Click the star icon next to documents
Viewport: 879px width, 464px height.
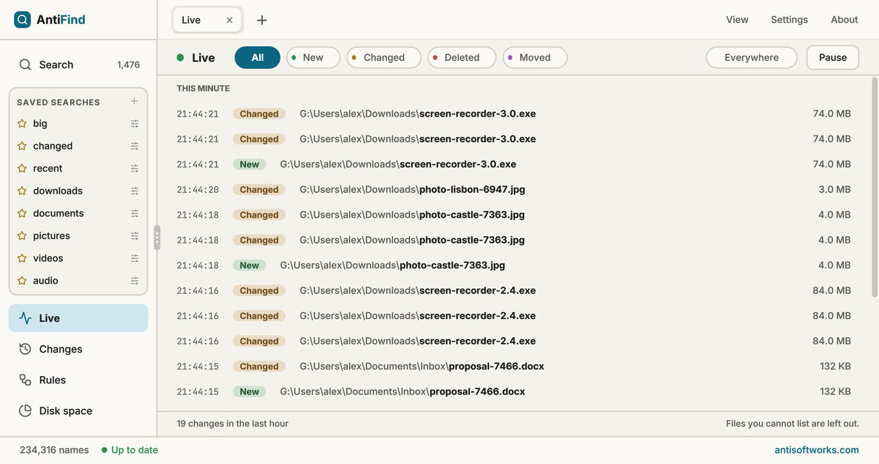[x=22, y=213]
